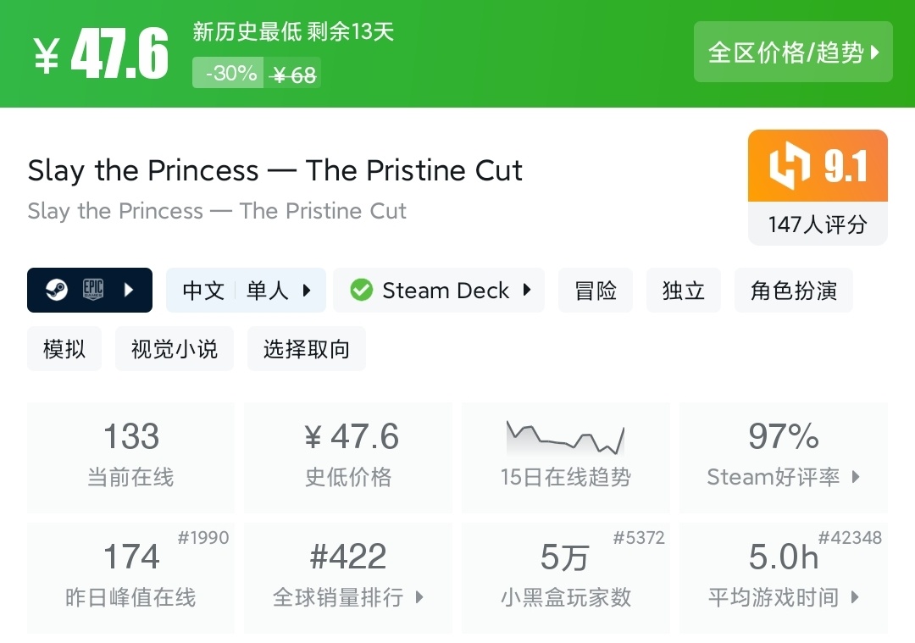Click the 15-day online trend chart
The height and width of the screenshot is (643, 915).
[x=565, y=437]
